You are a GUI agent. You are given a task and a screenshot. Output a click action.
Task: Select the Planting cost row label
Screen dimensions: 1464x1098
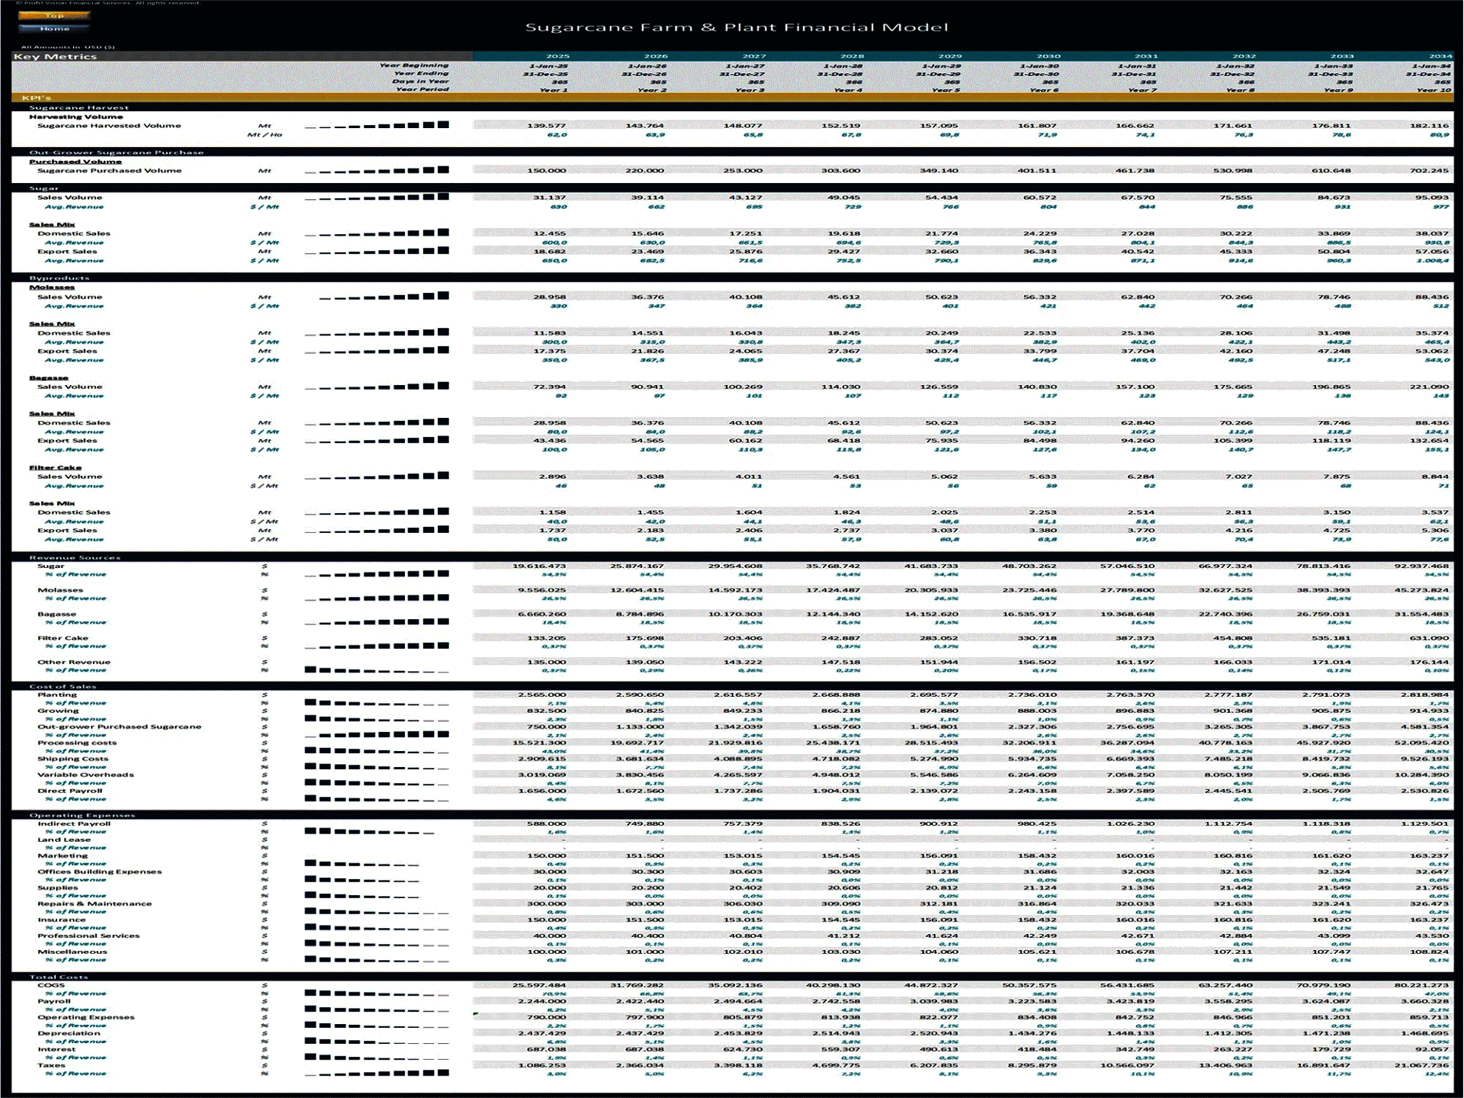[57, 695]
